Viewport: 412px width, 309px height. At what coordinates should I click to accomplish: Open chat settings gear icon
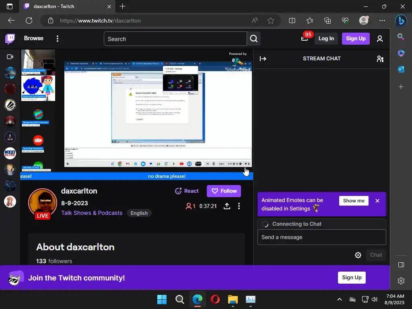[x=358, y=255]
